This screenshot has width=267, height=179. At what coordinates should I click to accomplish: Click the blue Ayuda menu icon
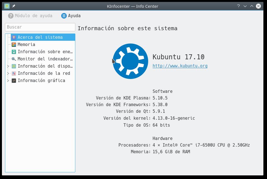point(64,16)
